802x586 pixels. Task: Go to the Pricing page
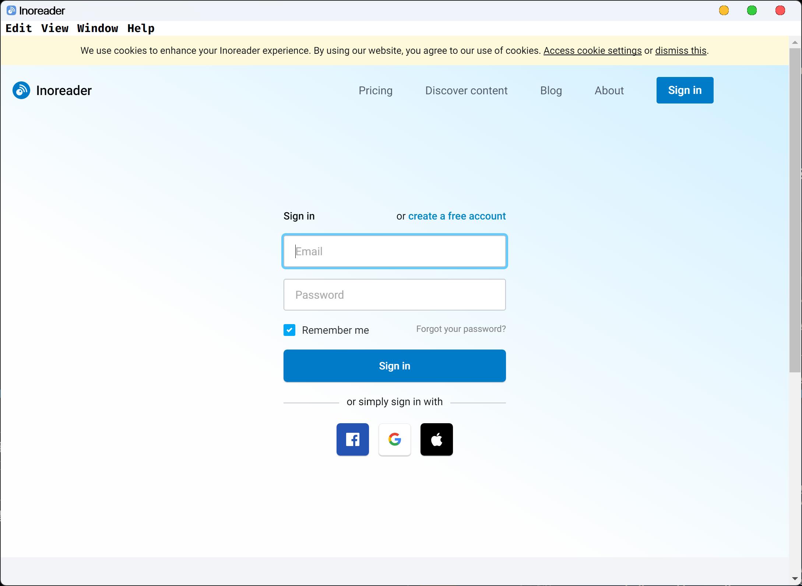[x=375, y=91]
